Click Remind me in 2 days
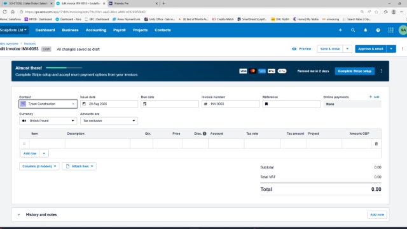 coord(313,71)
